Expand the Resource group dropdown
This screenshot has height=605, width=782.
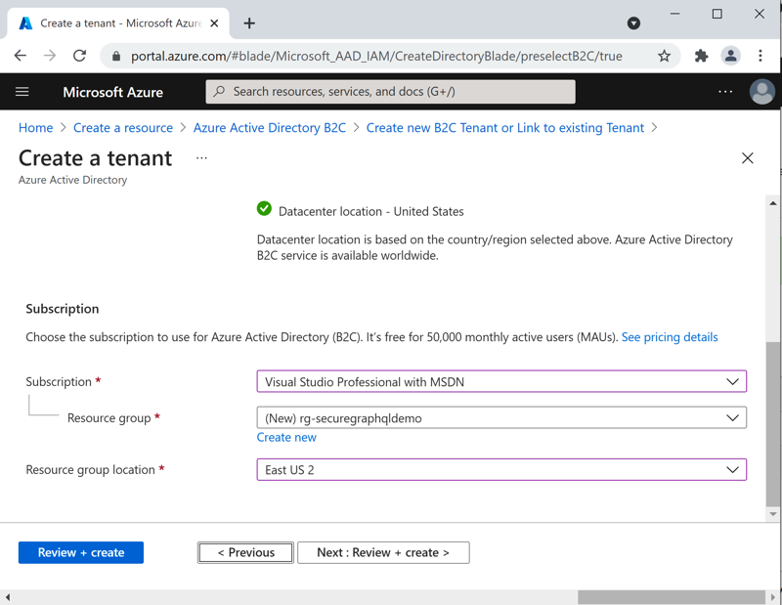click(501, 418)
